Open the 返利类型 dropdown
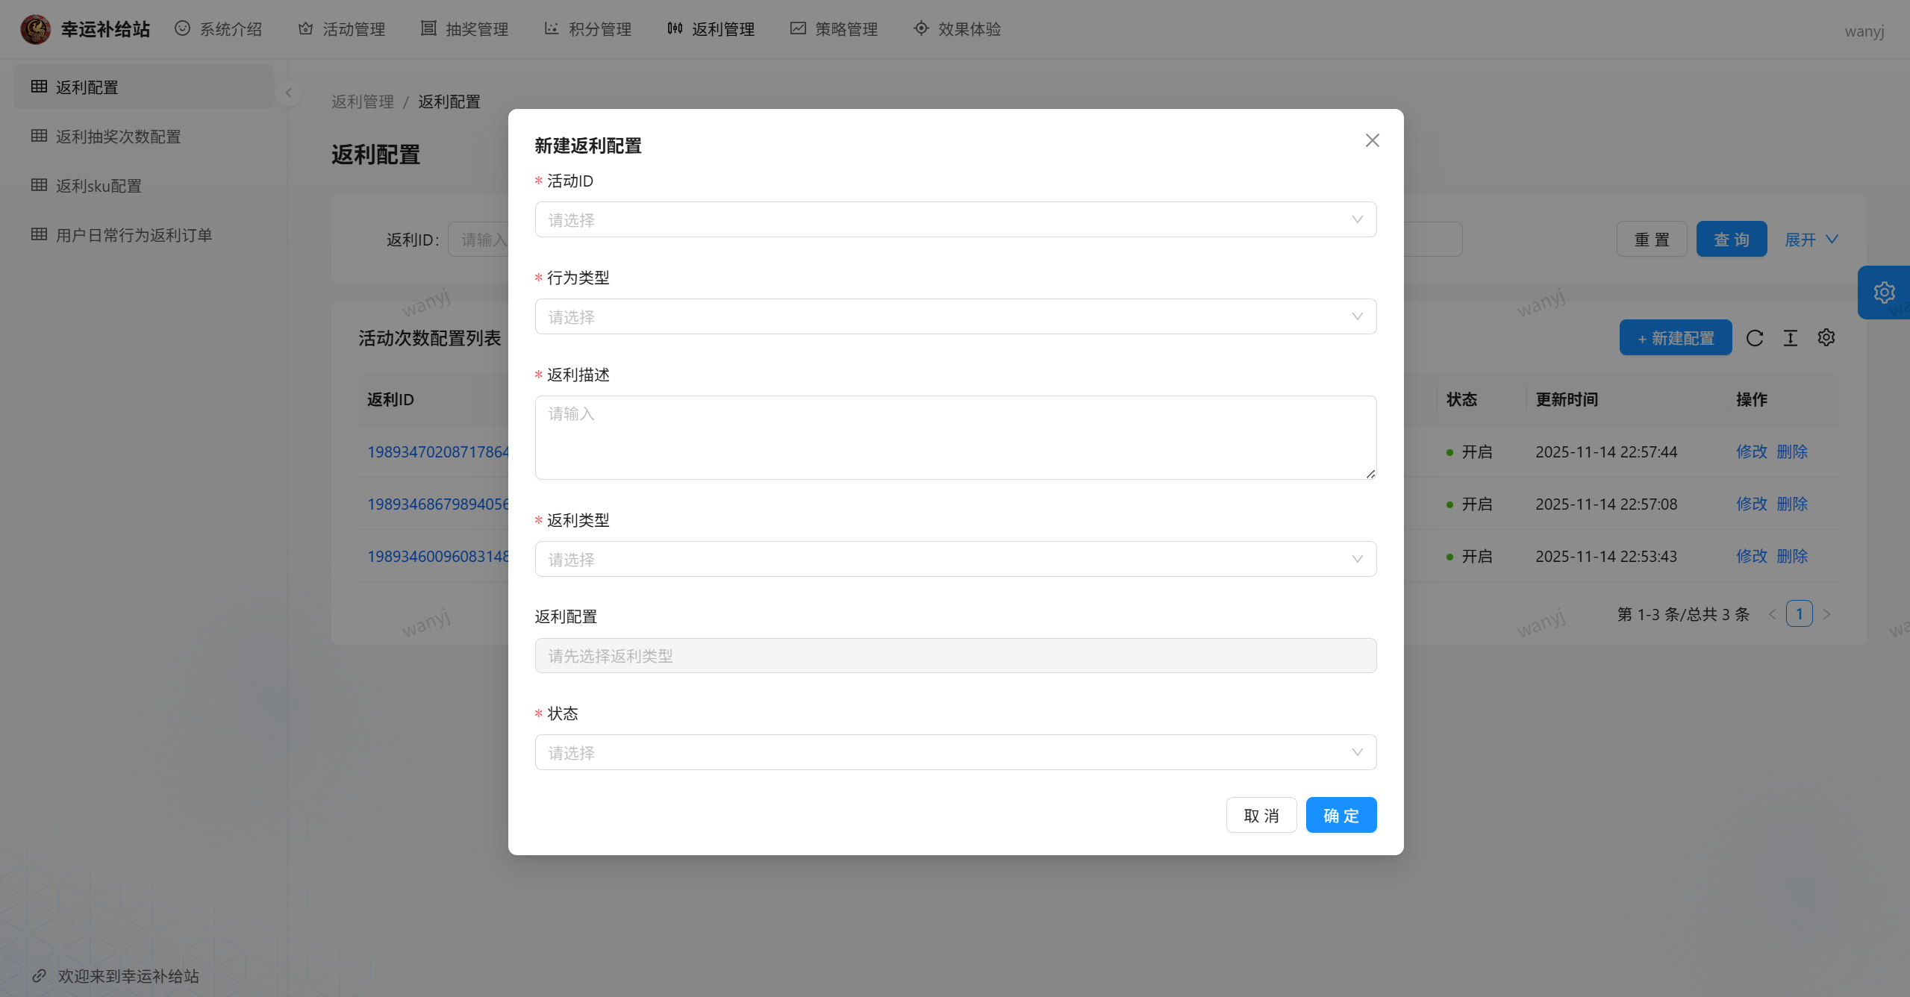Screen dimensions: 1910x997 [x=955, y=559]
